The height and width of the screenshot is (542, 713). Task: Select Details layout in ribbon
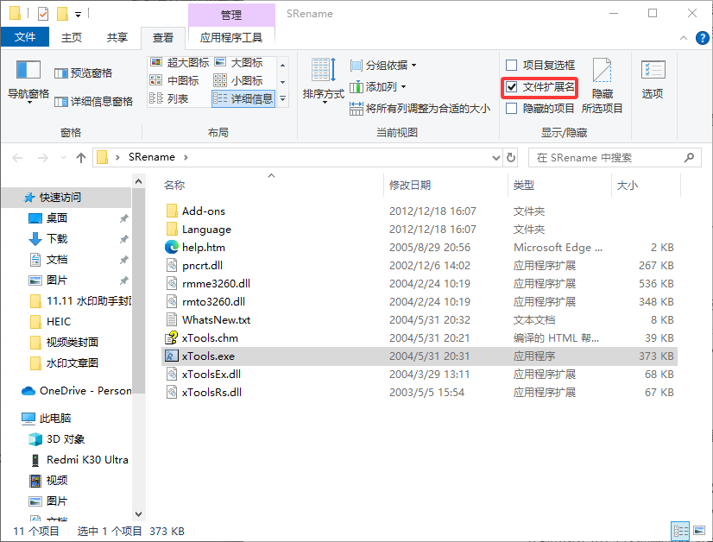point(243,98)
